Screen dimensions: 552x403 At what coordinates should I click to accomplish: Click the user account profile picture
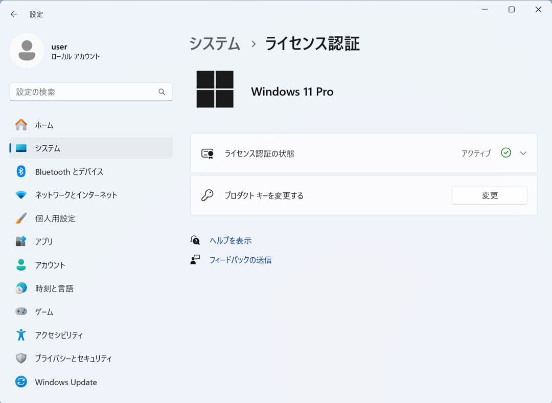coord(28,51)
